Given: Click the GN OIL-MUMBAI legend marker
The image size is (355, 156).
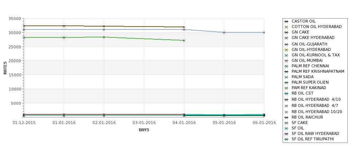Looking at the screenshot, I should point(287,61).
